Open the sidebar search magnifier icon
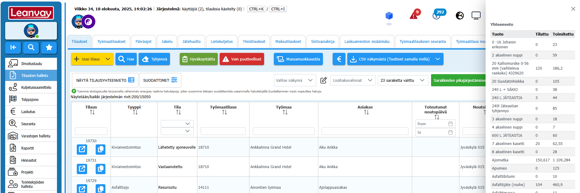580x193 pixels. coord(31,47)
